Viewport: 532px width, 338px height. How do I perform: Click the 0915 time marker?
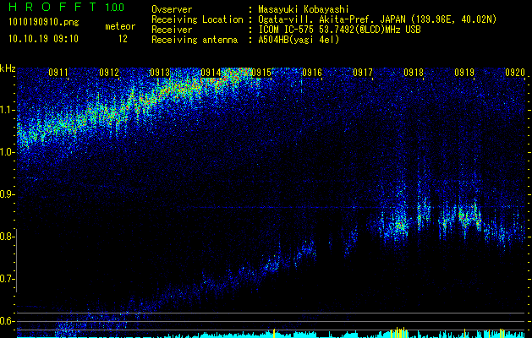(261, 73)
